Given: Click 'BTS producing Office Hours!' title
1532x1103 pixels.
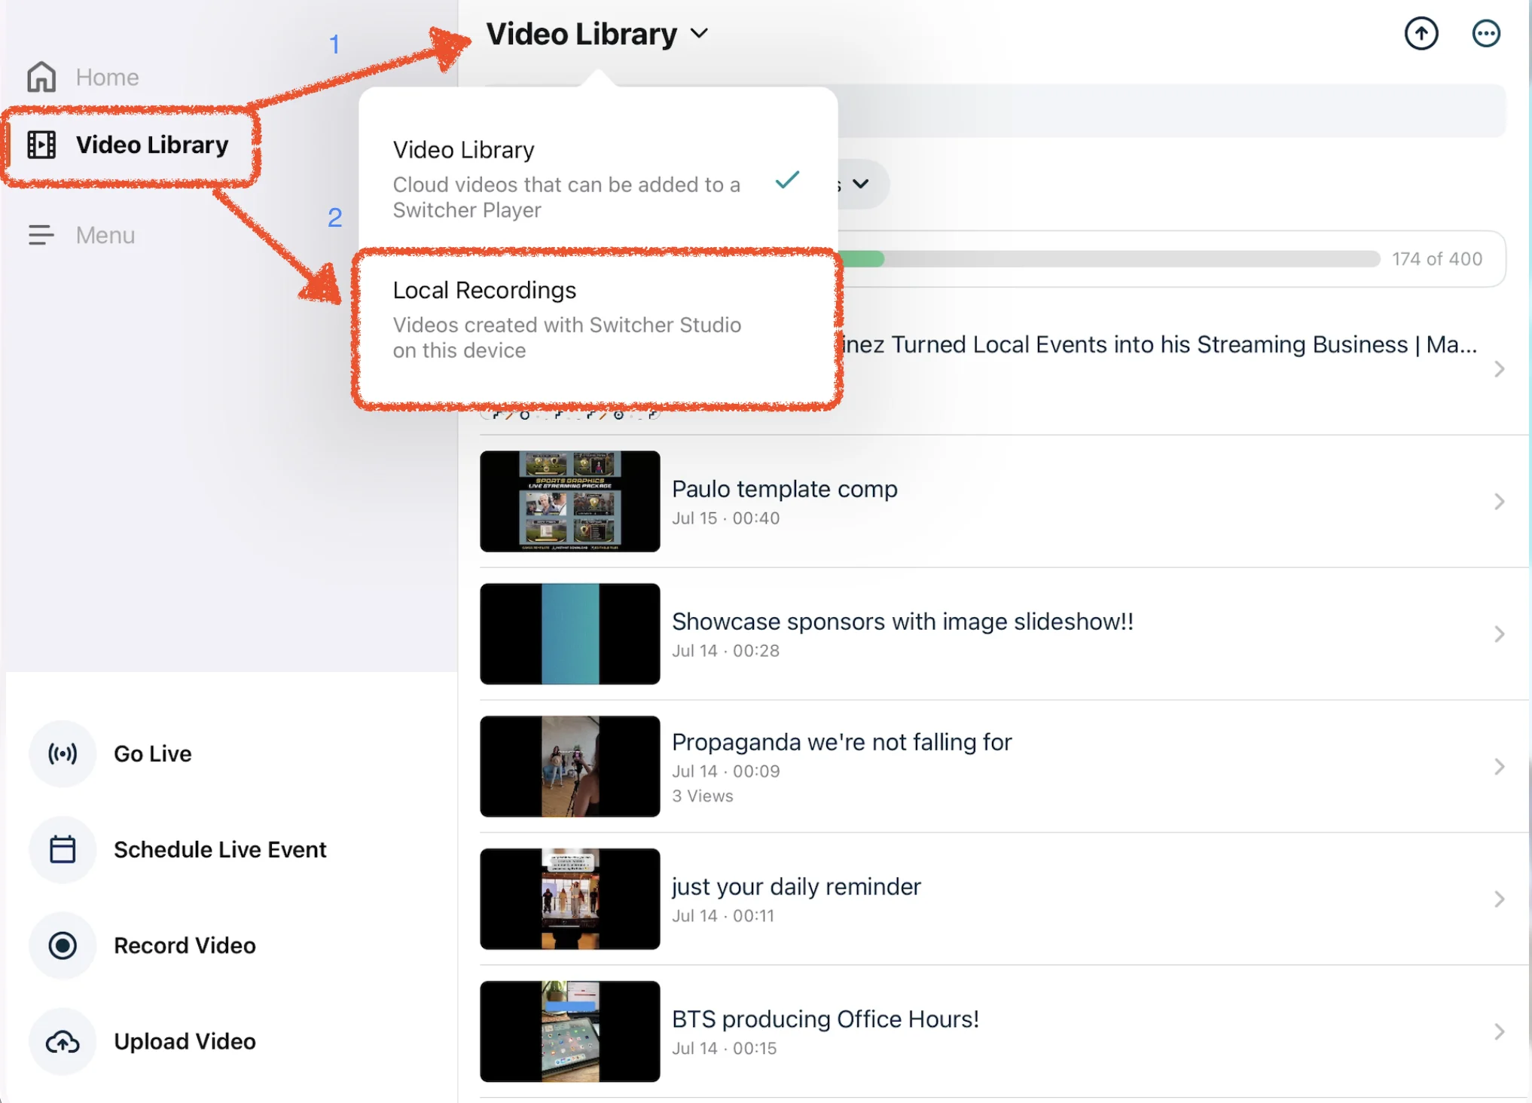Looking at the screenshot, I should coord(826,1020).
